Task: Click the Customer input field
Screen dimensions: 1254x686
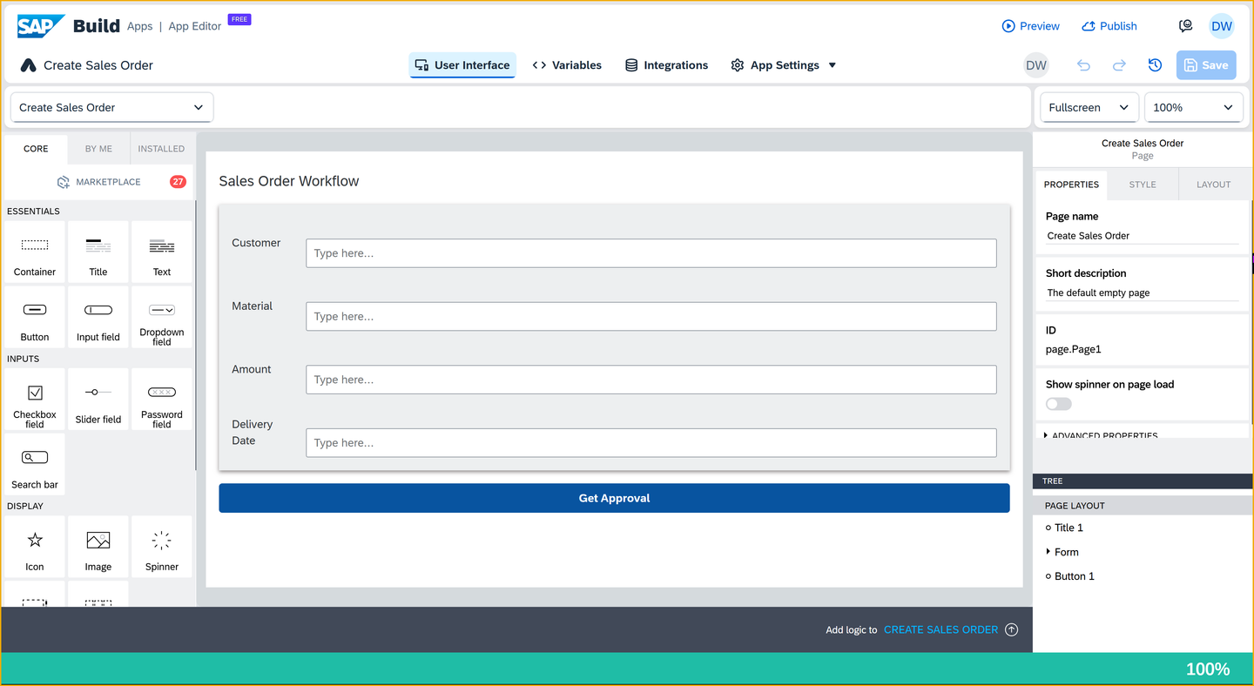Action: 651,253
